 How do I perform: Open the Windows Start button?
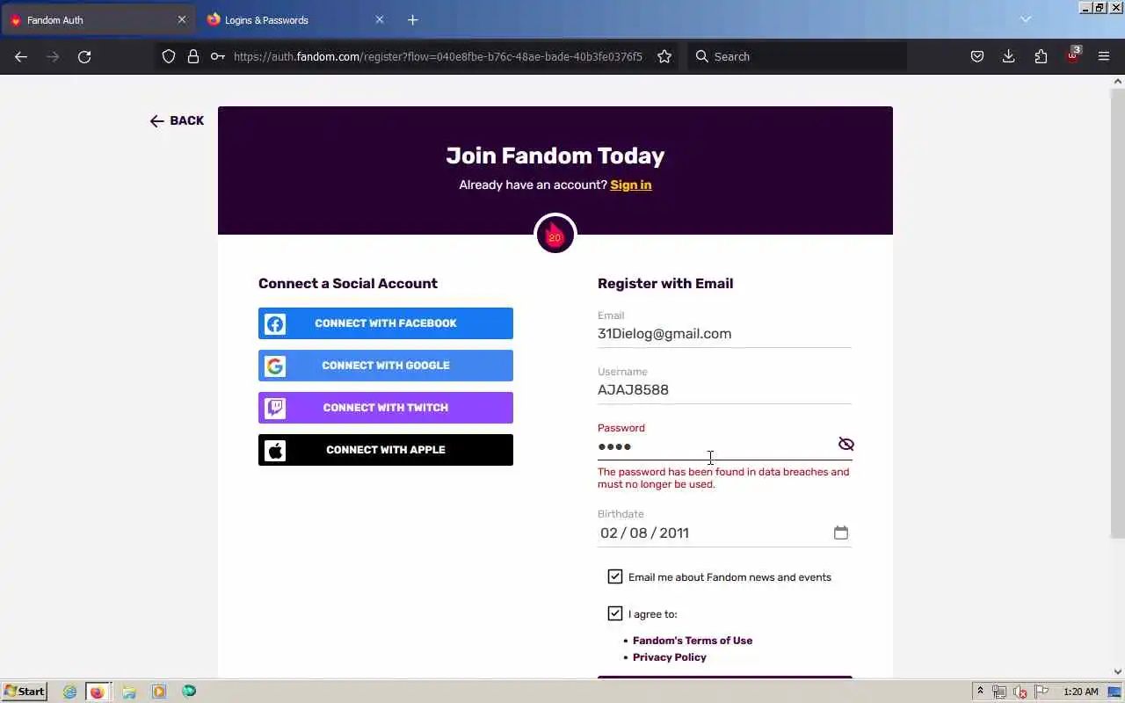[x=24, y=692]
